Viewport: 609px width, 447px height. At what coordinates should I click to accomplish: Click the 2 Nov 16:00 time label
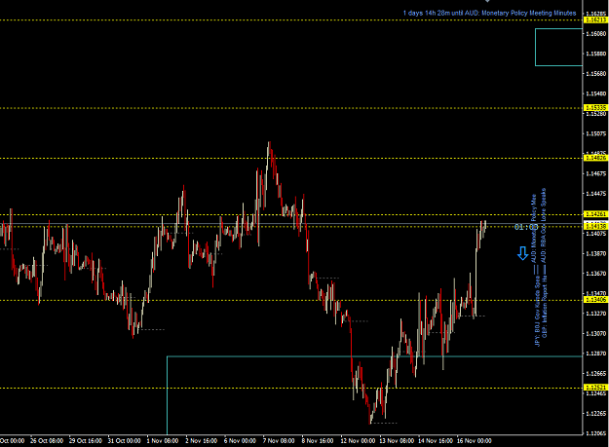[x=201, y=441]
